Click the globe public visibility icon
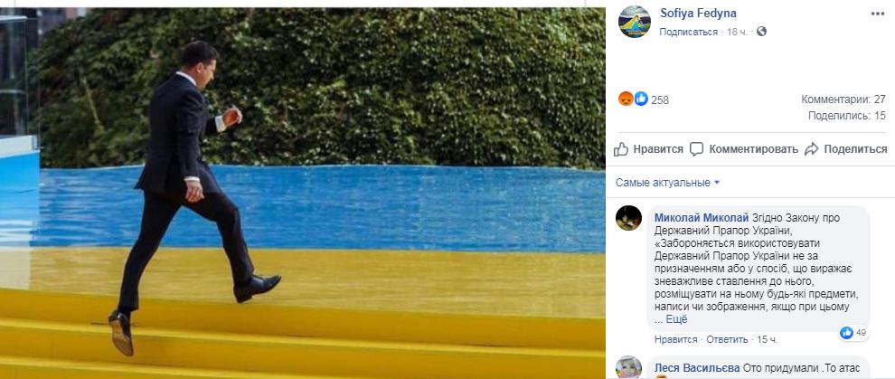The width and height of the screenshot is (895, 379). 761,32
